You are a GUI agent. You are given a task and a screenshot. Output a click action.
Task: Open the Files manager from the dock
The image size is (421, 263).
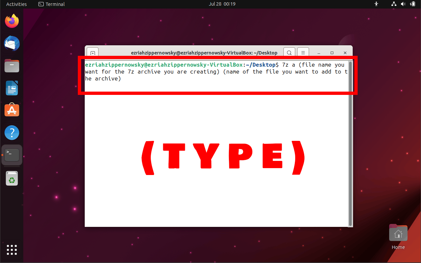11,66
